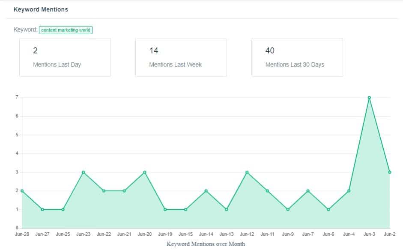The height and width of the screenshot is (252, 403).
Task: Click the Keyword Mentions over Month caption
Action: click(x=206, y=244)
